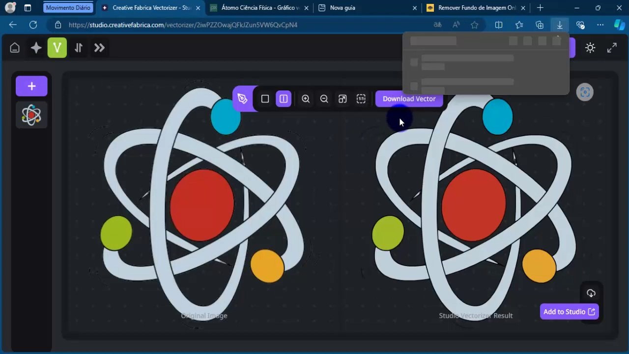Switch to split comparison view

pos(284,99)
